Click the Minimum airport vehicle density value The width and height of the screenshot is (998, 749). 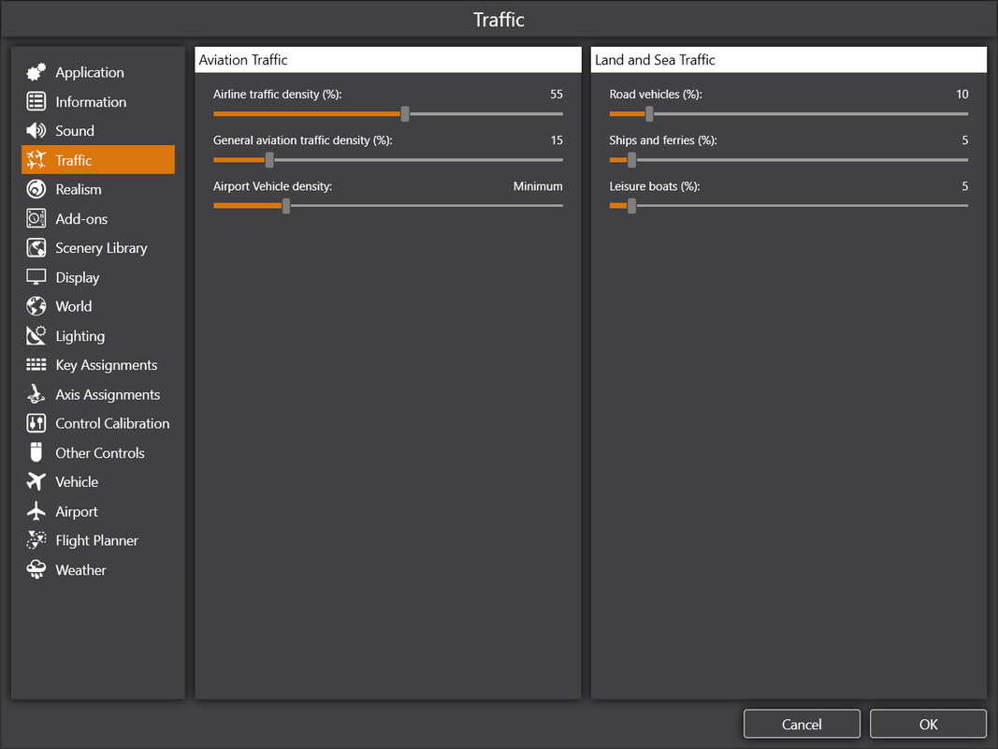click(x=538, y=186)
